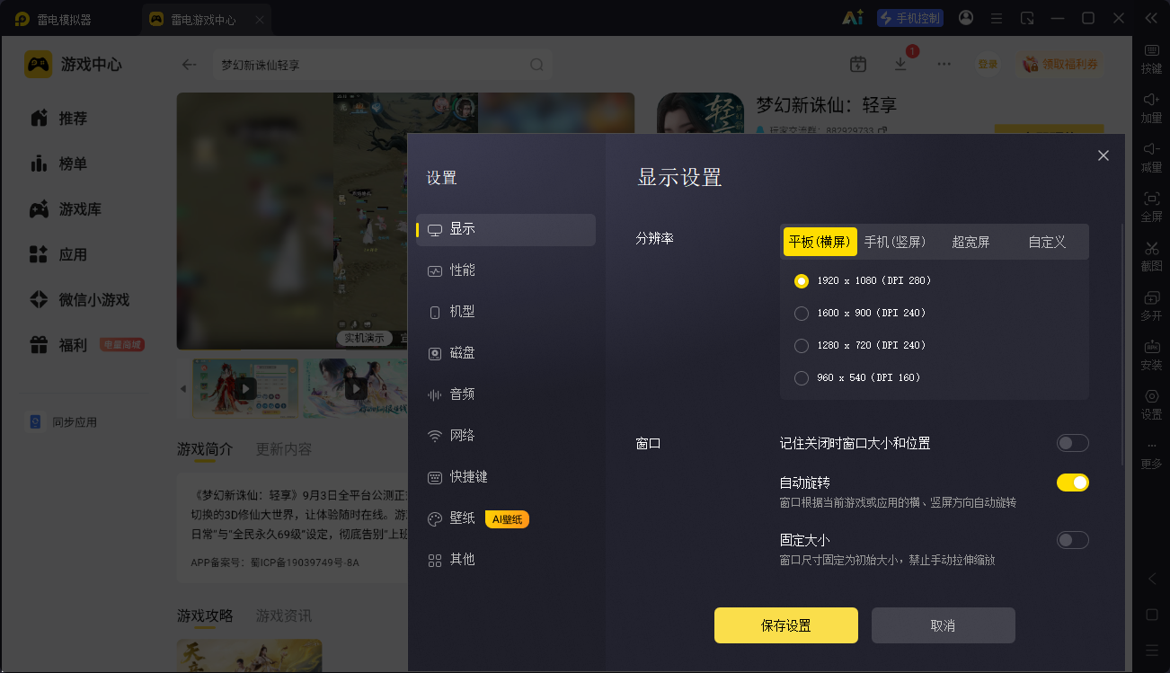Open the three-dot menu in game center toolbar
Screen dimensions: 1170x673
(944, 65)
